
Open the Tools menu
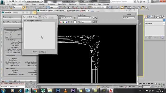click(x=14, y=4)
